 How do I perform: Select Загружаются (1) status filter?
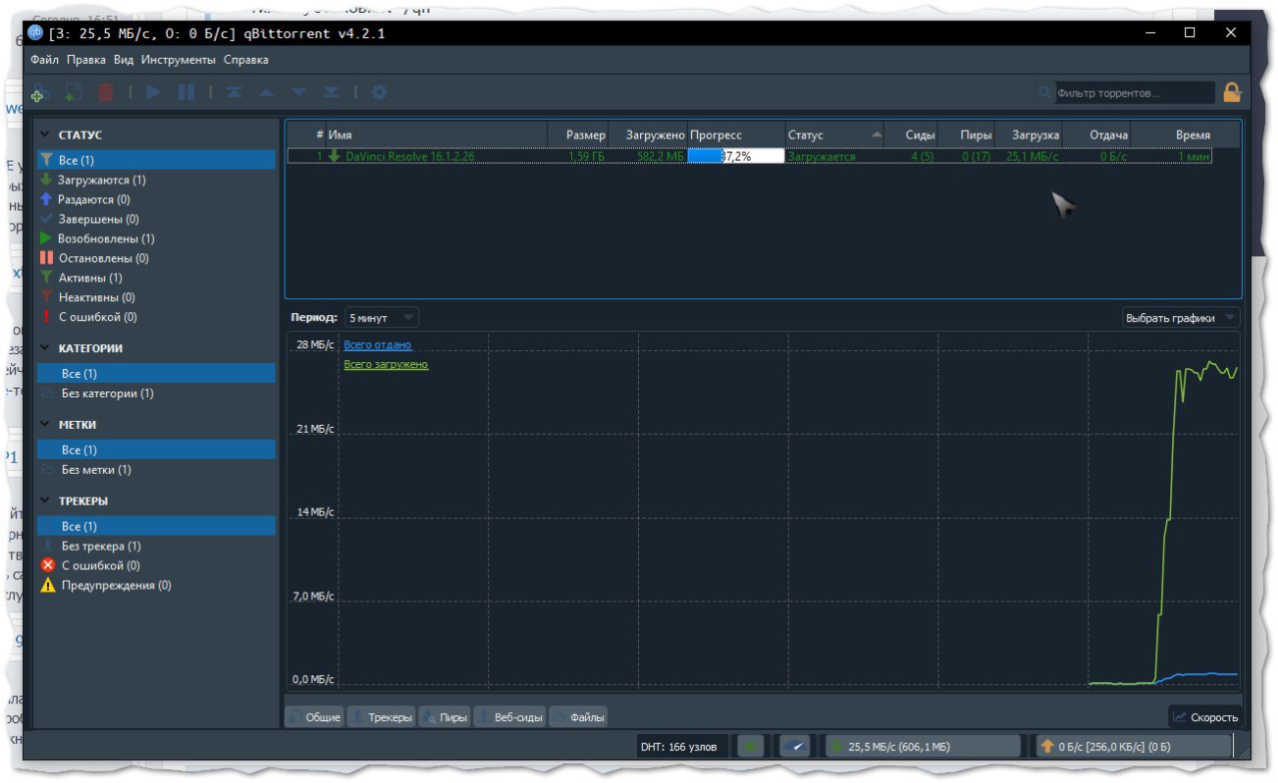[156, 180]
